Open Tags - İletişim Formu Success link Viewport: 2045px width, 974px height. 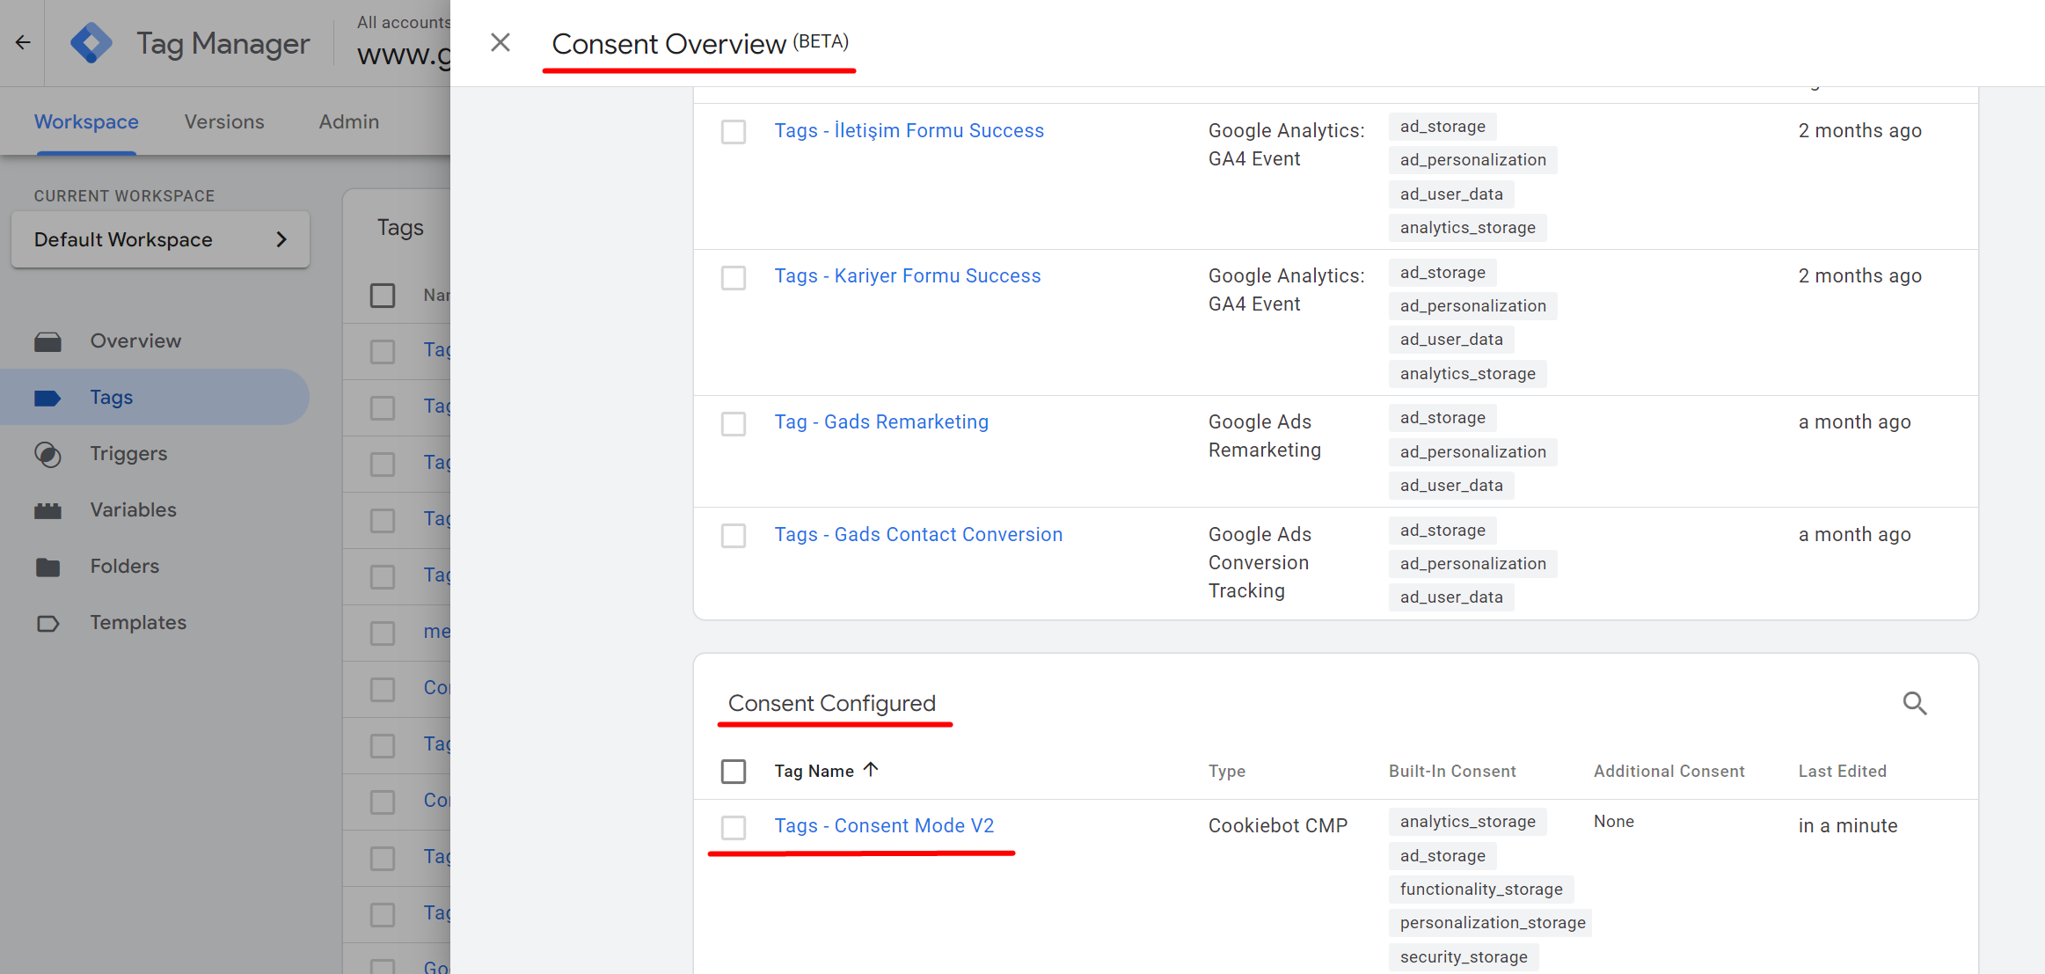(x=909, y=130)
